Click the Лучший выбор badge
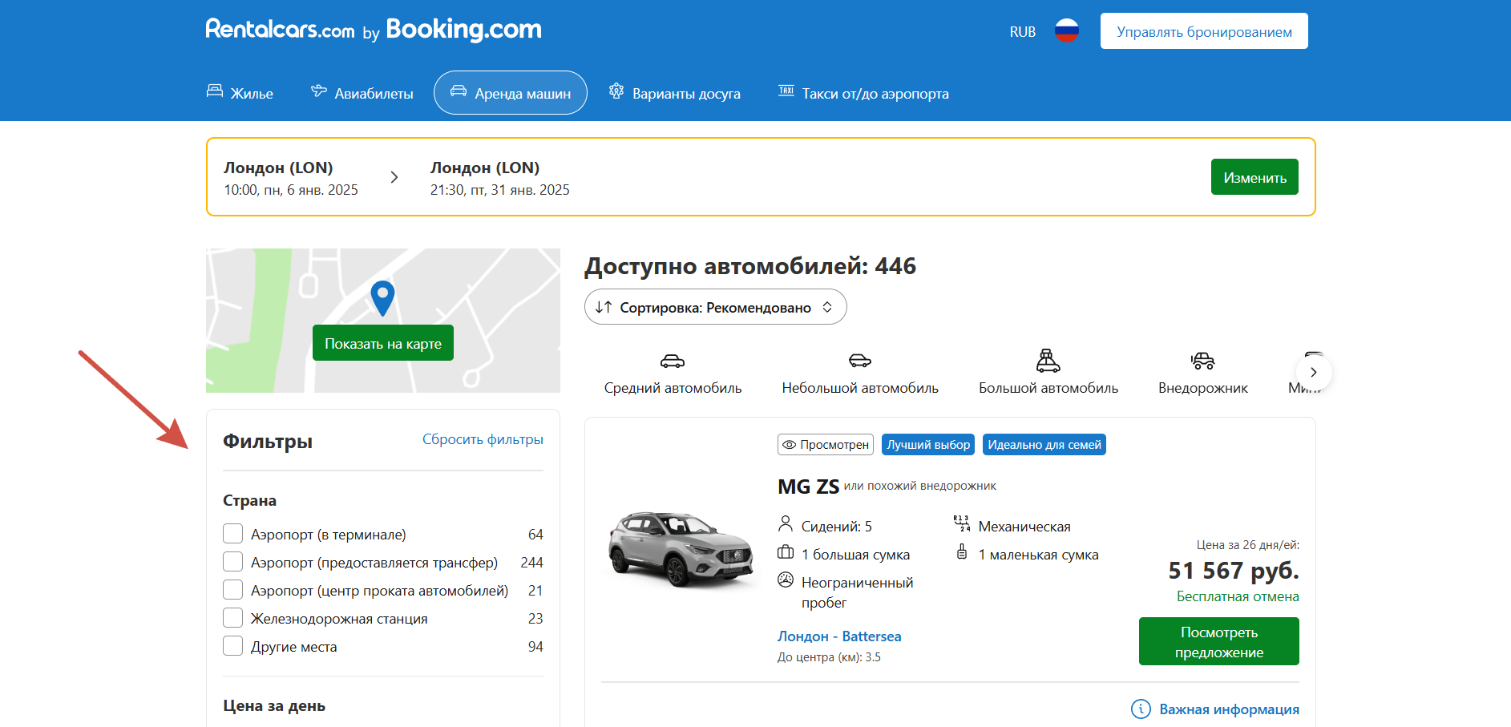Screen dimensions: 1511x727 click(928, 445)
